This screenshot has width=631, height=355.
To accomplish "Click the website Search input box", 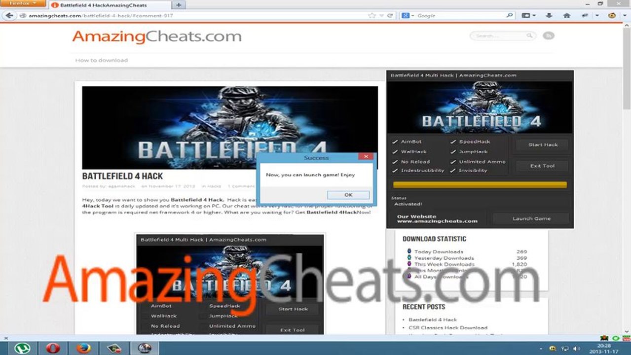I will point(498,35).
